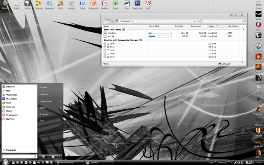Open the Word desktop shortcut icon
Image resolution: width=264 pixels, height=165 pixels.
[82, 5]
